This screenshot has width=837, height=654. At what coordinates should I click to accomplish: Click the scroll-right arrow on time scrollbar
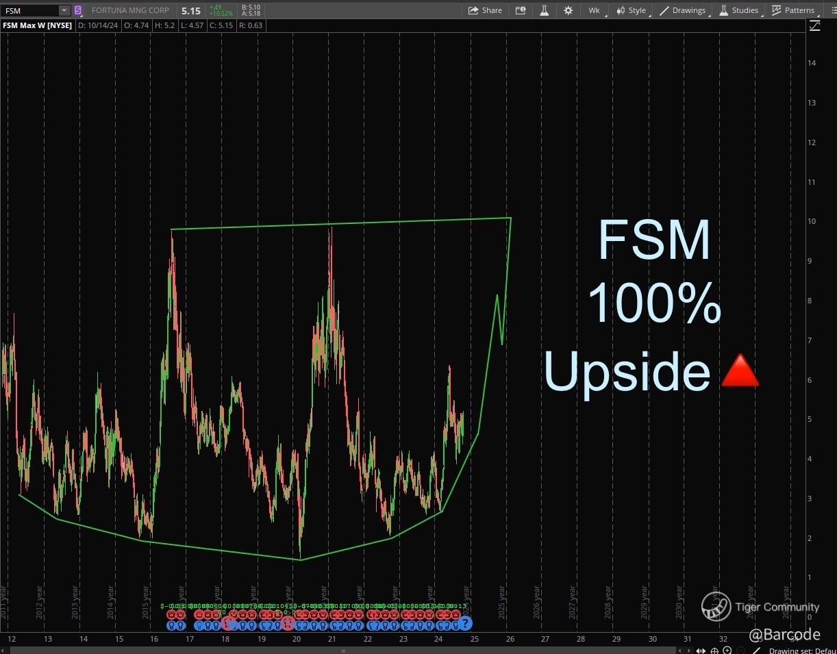coord(690,651)
